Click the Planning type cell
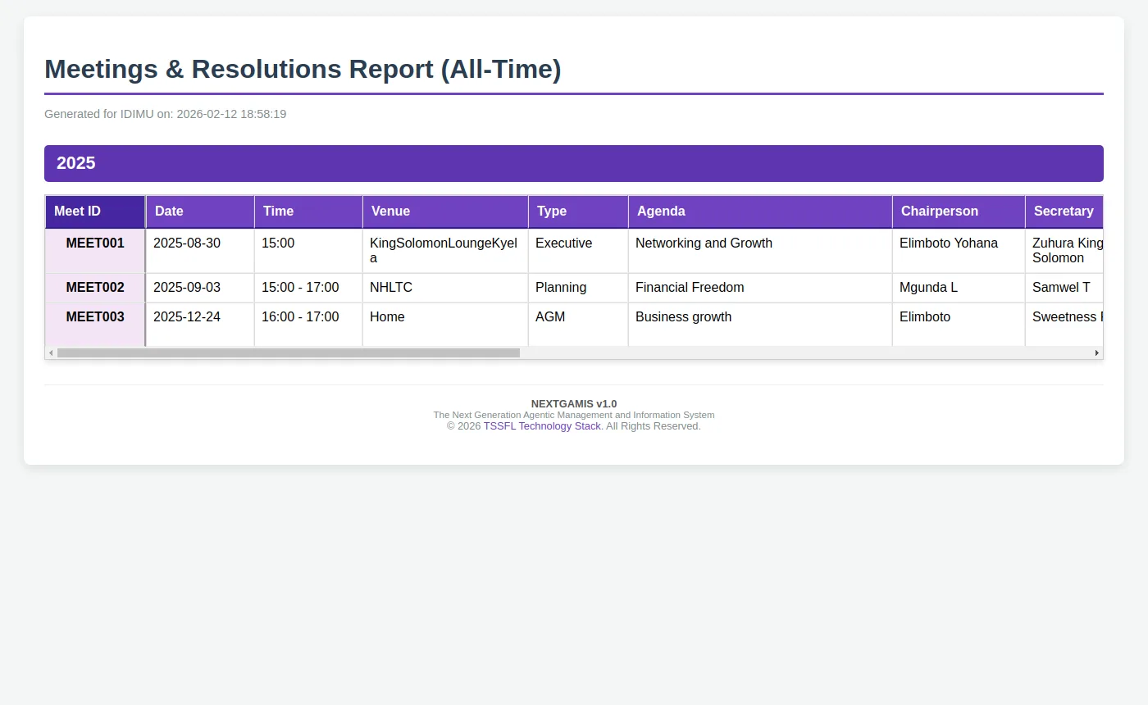Viewport: 1148px width, 705px height. pyautogui.click(x=578, y=288)
